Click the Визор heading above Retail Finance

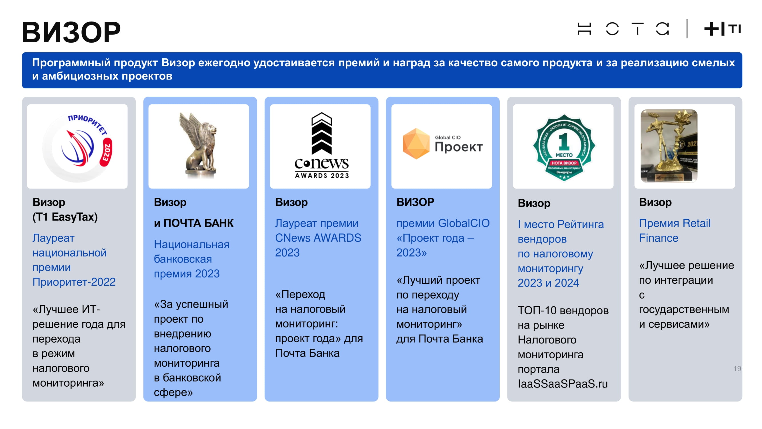pos(655,202)
